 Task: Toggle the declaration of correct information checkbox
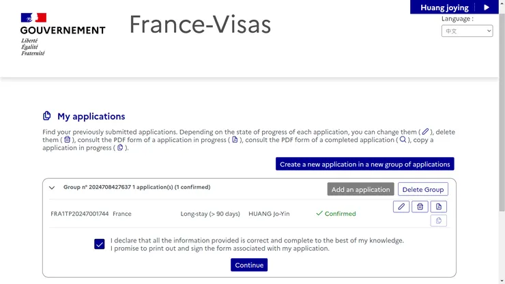coord(100,244)
